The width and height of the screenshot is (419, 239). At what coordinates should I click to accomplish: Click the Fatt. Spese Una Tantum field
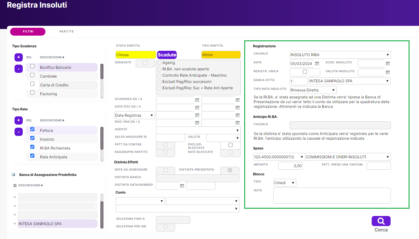tap(379, 166)
